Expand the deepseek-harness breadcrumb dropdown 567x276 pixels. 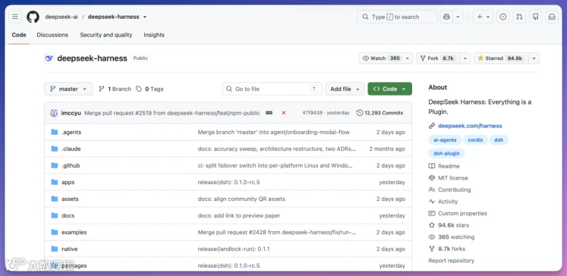coord(145,17)
